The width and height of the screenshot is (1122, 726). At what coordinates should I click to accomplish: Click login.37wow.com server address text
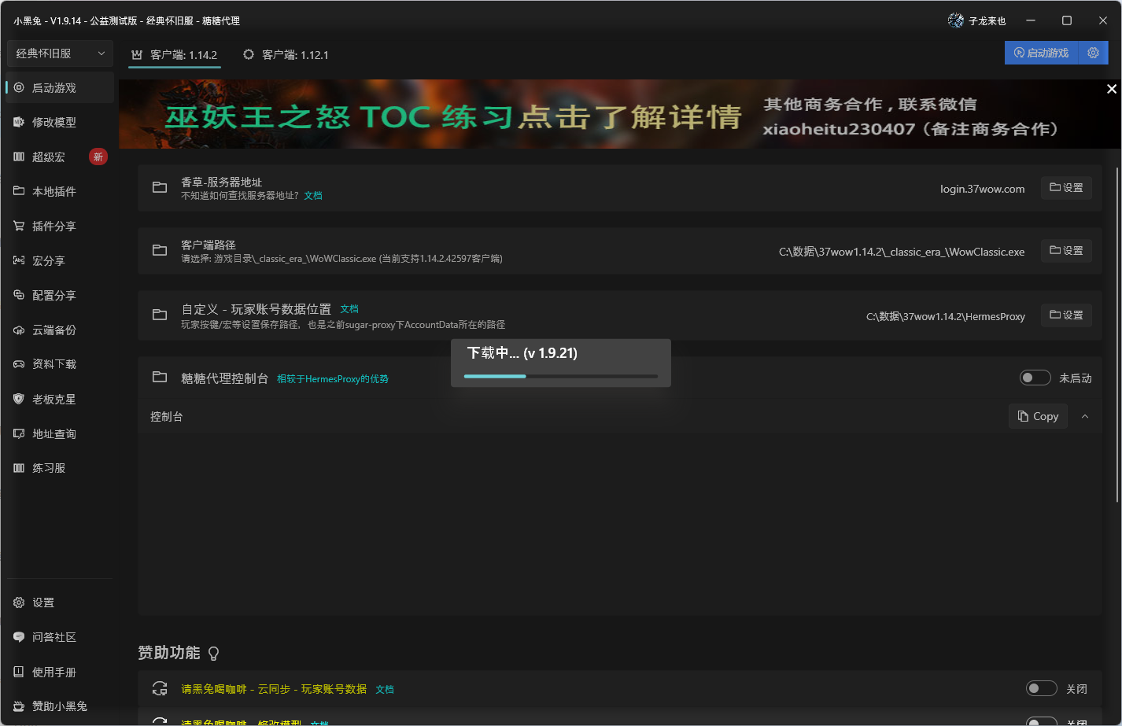point(983,189)
